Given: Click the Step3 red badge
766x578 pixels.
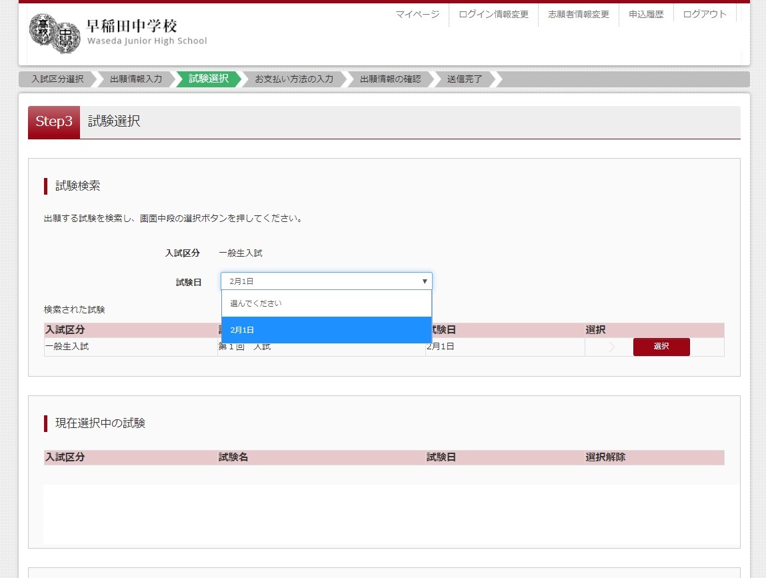Looking at the screenshot, I should [x=54, y=121].
